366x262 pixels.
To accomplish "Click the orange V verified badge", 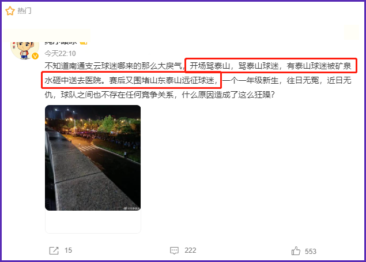I will coord(35,56).
